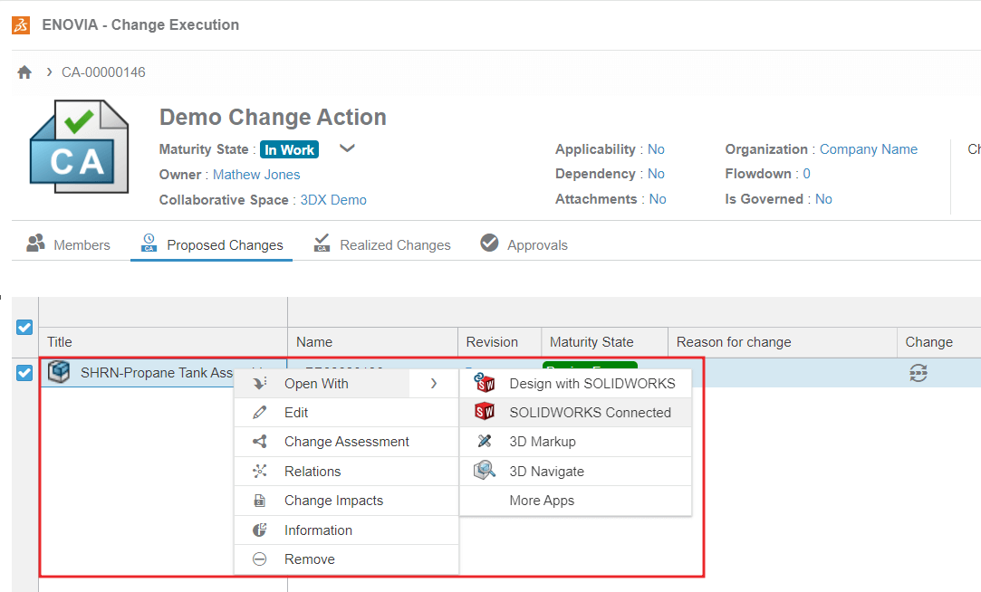Click the Applicability No link

click(656, 149)
